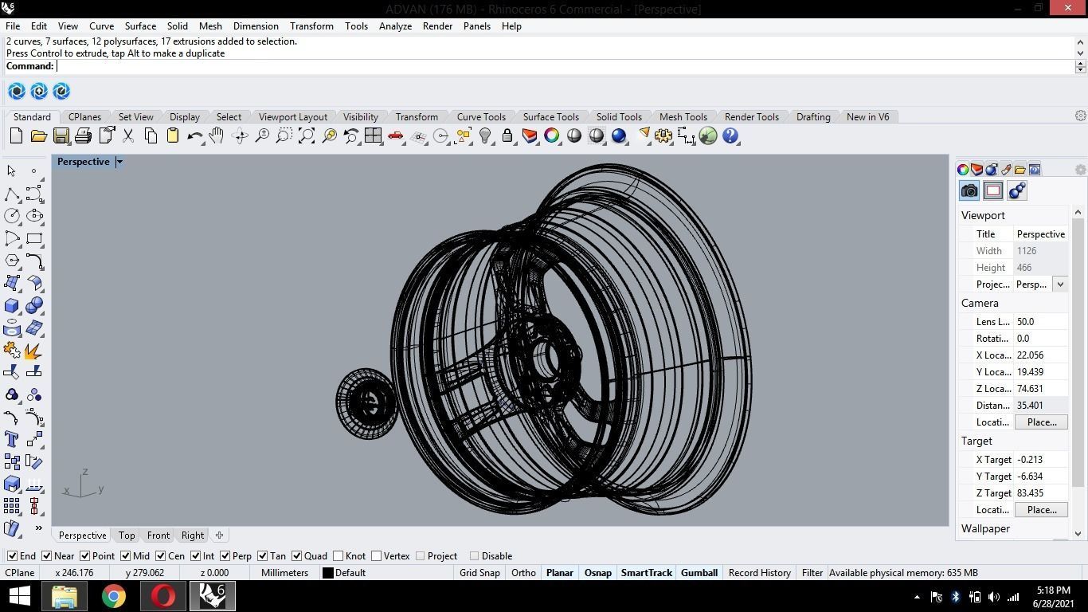Expand more tools with the double chevron
Screen dimensions: 1088x612
38,528
